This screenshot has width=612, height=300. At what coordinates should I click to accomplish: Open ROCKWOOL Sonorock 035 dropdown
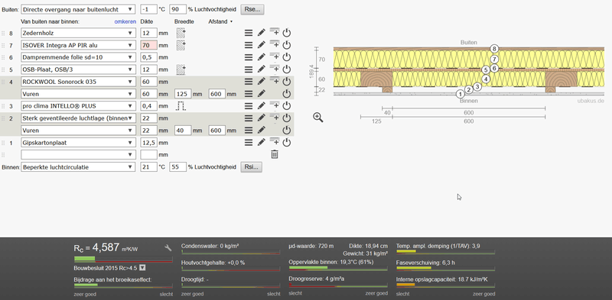(78, 82)
